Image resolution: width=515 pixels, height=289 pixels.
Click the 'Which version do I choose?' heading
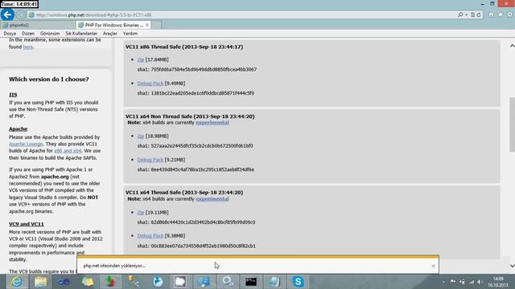click(49, 79)
